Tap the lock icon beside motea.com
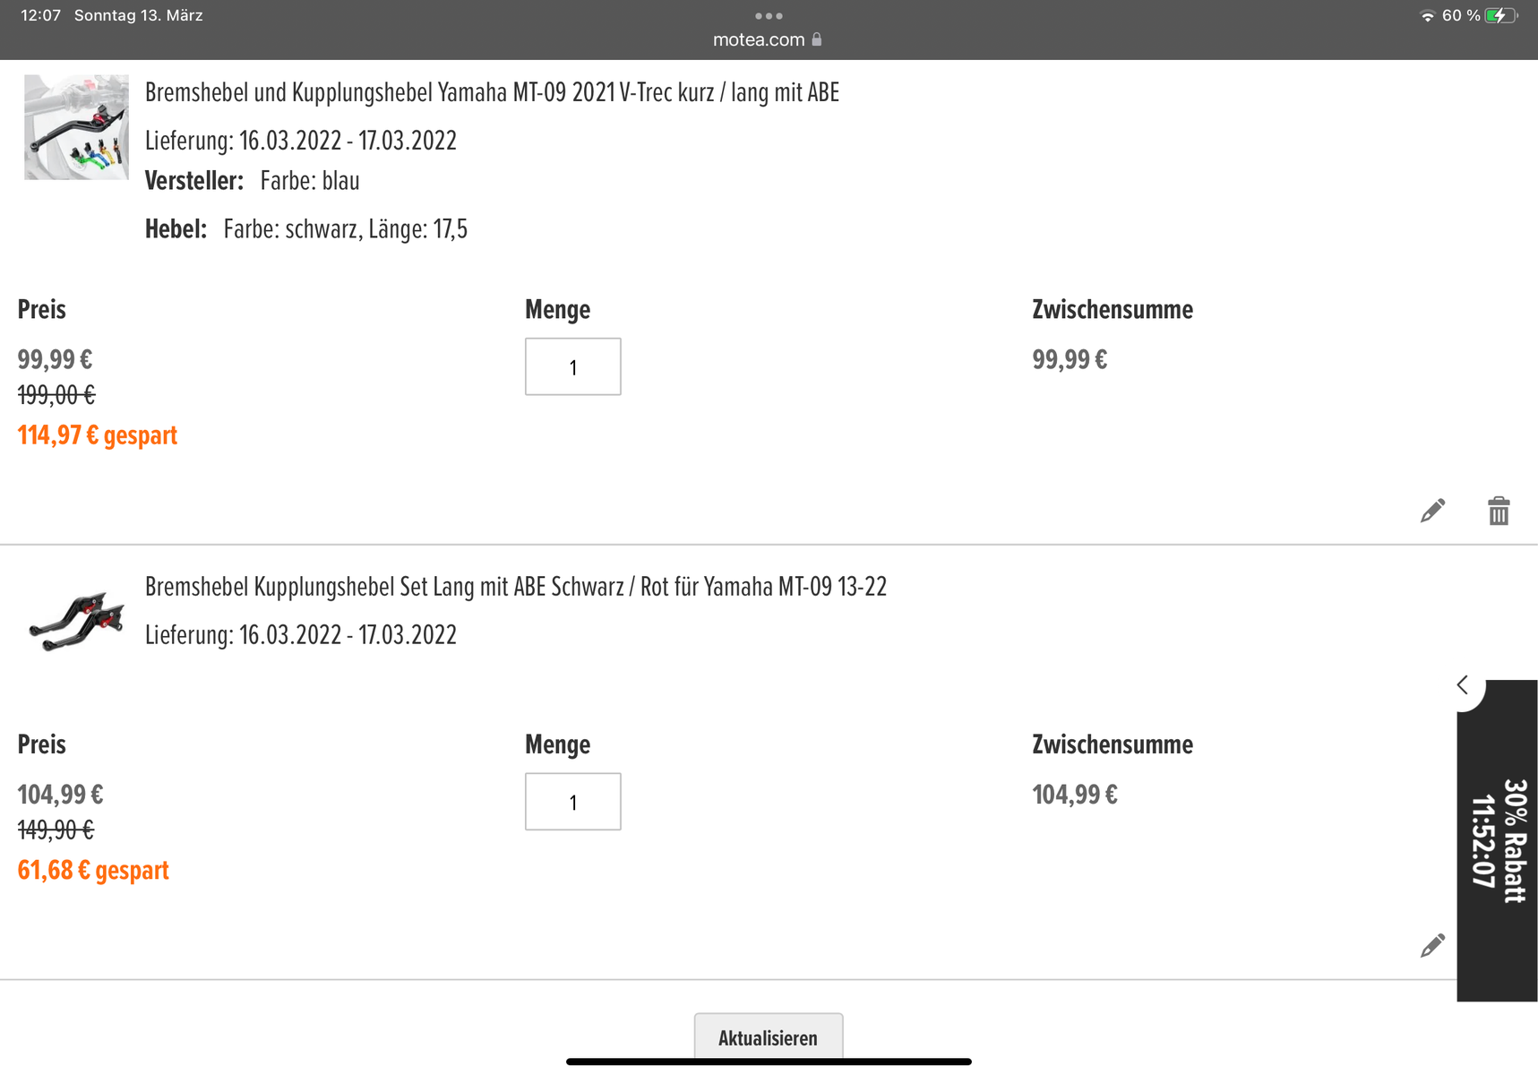 point(817,39)
